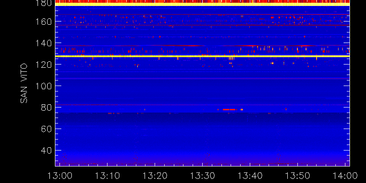Screen dimensions: 366x183
Task: Click the bright yellow spot near 120 at 13:45
Action: pyautogui.click(x=272, y=63)
